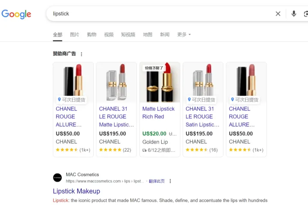Image resolution: width=308 pixels, height=205 pixels.
Task: Open Matte Lipstick Rich Red link
Action: pyautogui.click(x=158, y=113)
